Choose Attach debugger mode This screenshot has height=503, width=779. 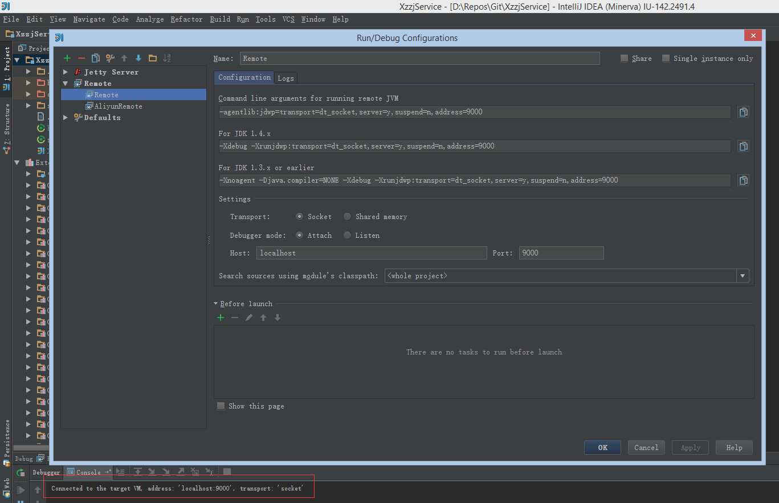pyautogui.click(x=300, y=236)
